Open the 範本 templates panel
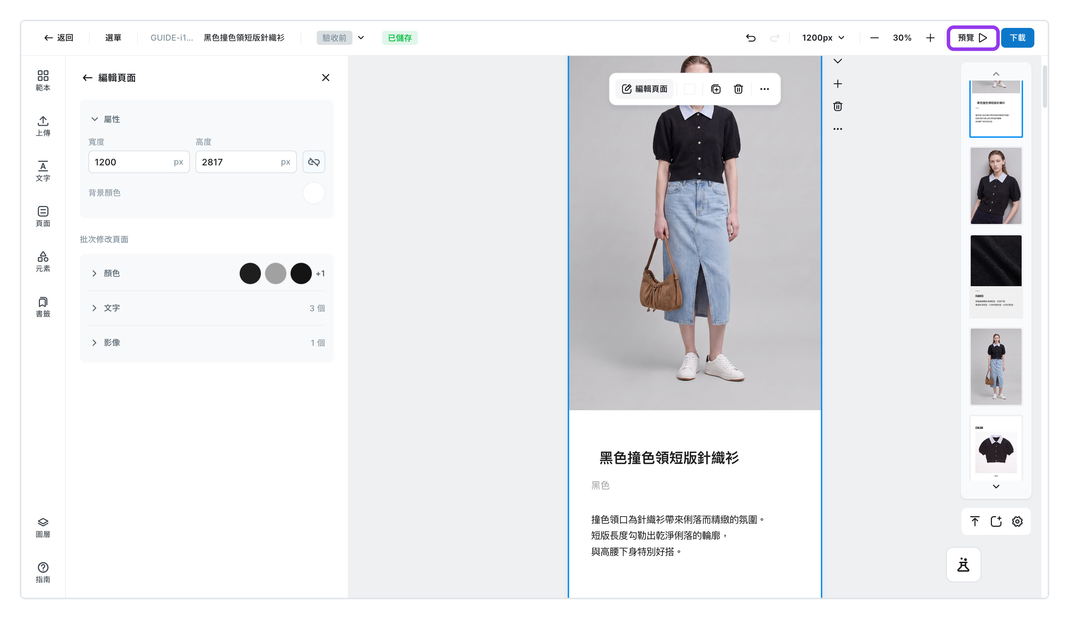This screenshot has height=619, width=1069. pyautogui.click(x=43, y=81)
